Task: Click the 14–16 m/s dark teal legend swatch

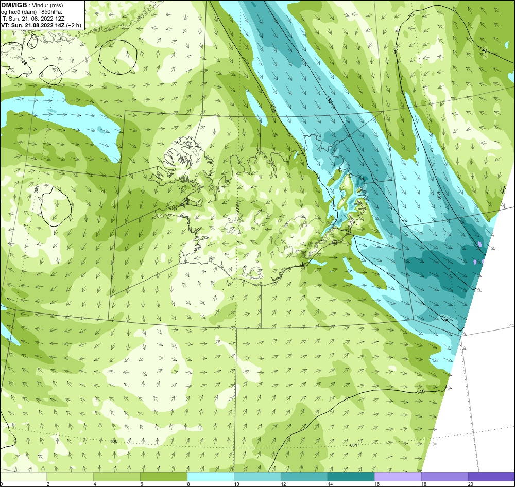Action: point(351,477)
